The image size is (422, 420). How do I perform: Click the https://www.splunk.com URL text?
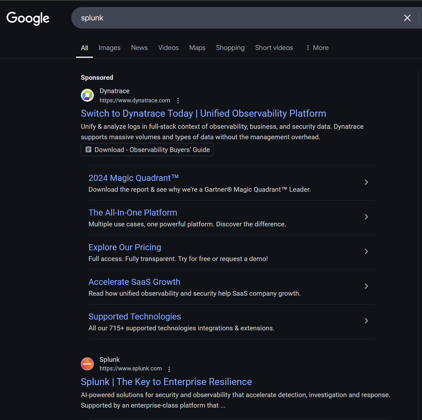[130, 368]
